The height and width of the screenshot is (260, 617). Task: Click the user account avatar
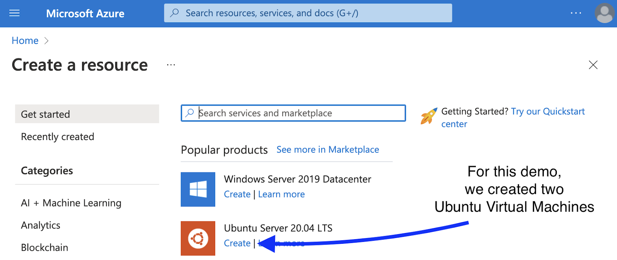[604, 14]
